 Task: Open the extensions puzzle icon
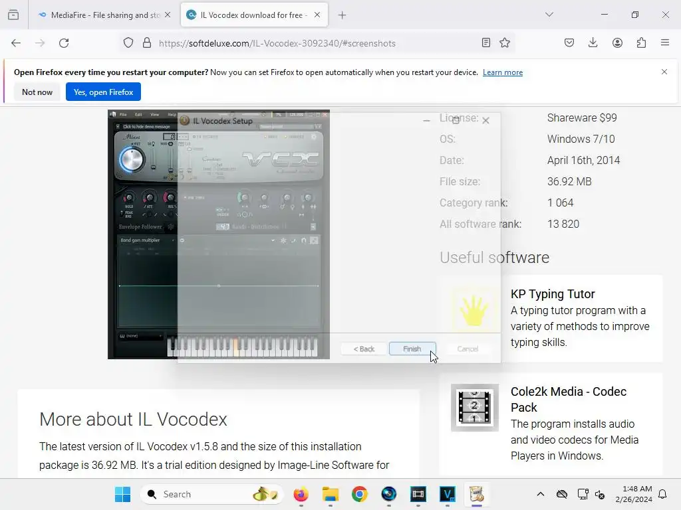[x=641, y=42]
